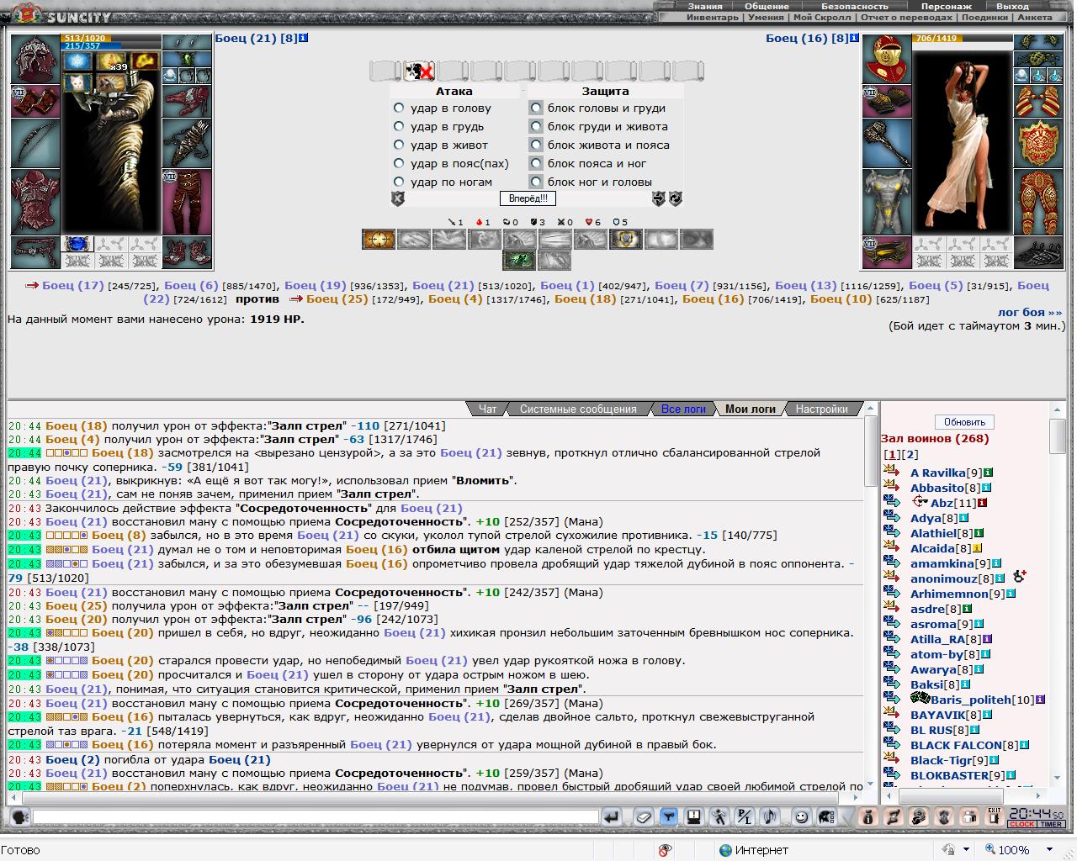
Task: Inspect opponent's mace weapon slot
Action: point(887,143)
